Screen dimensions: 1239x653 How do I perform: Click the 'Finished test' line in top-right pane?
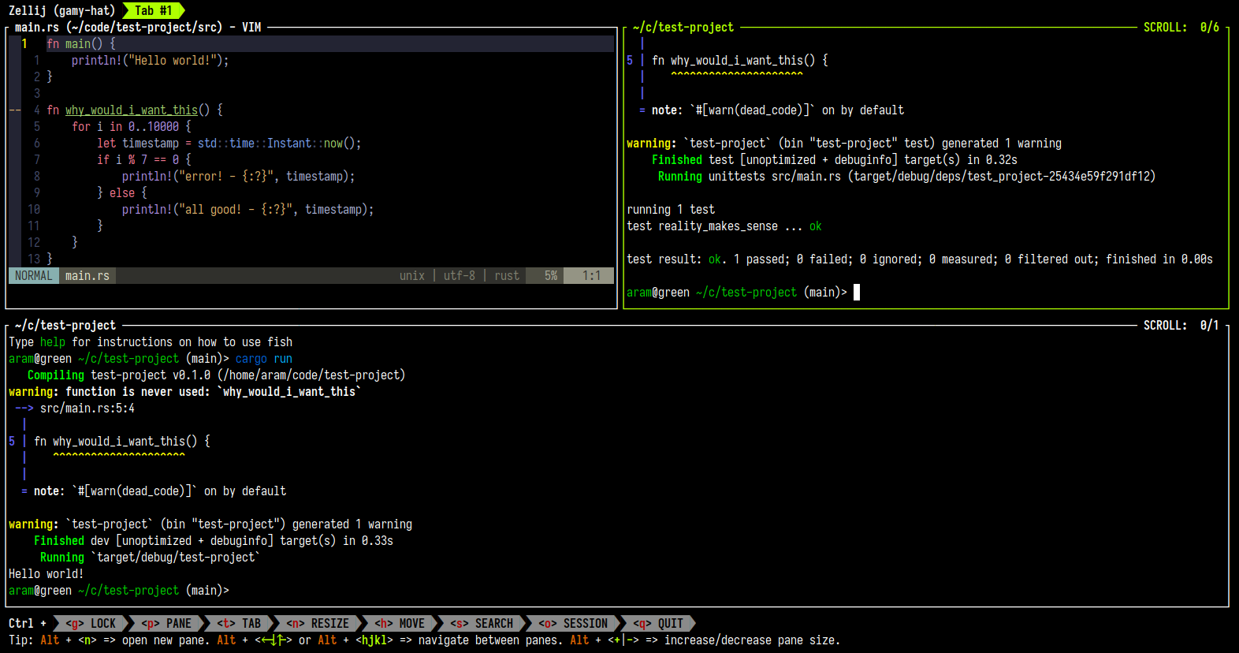point(834,159)
